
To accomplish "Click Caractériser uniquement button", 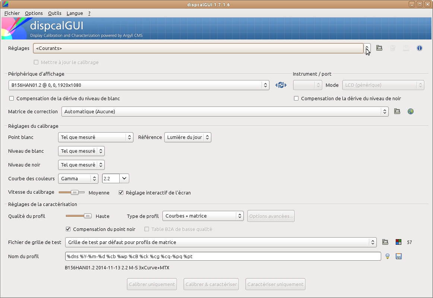I will click(x=275, y=284).
